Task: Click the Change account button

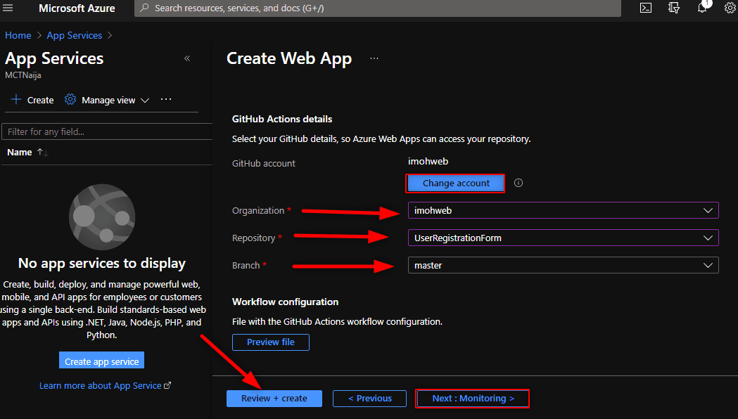Action: 456,183
